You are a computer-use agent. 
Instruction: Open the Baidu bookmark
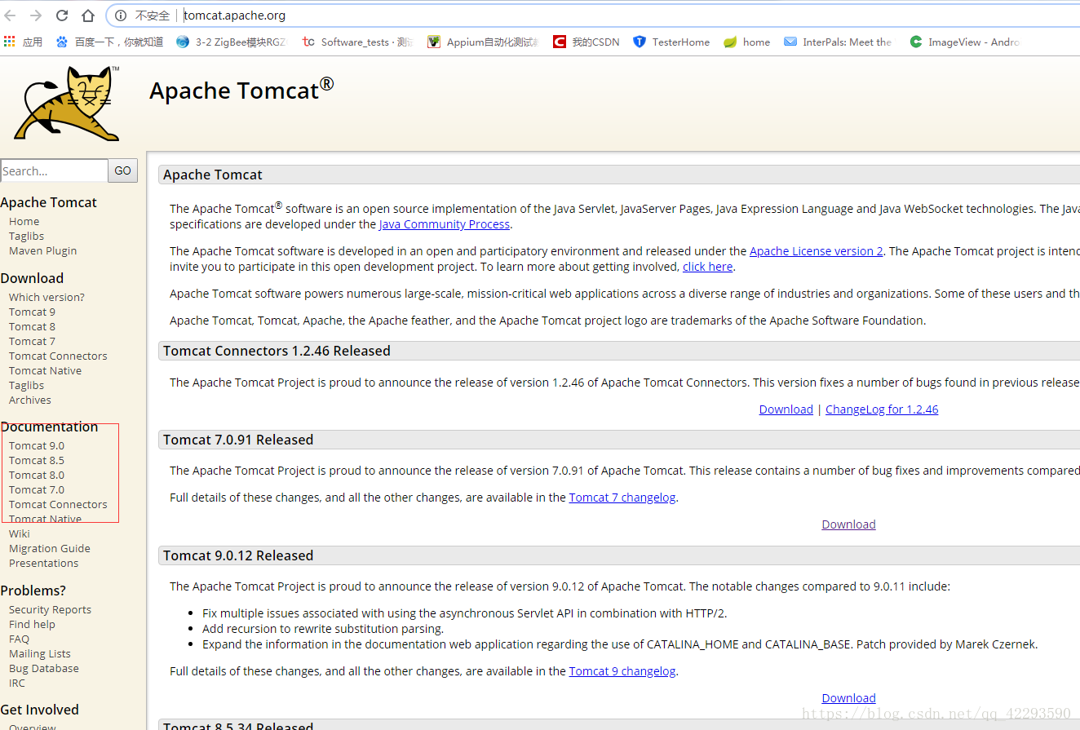tap(109, 42)
